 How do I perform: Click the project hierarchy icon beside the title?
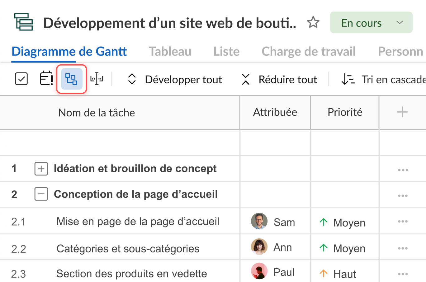coord(23,22)
